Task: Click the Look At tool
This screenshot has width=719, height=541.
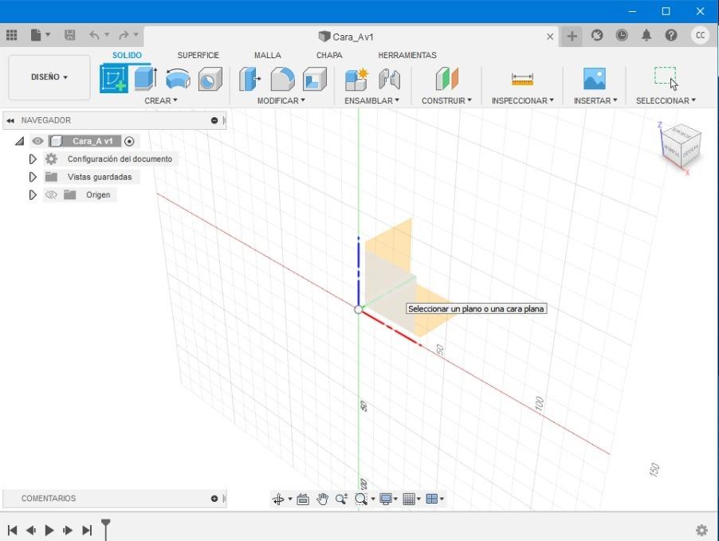Action: pyautogui.click(x=303, y=499)
